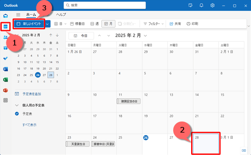
Task: Toggle the 予定表 calendar checkbox
Action: point(17,114)
